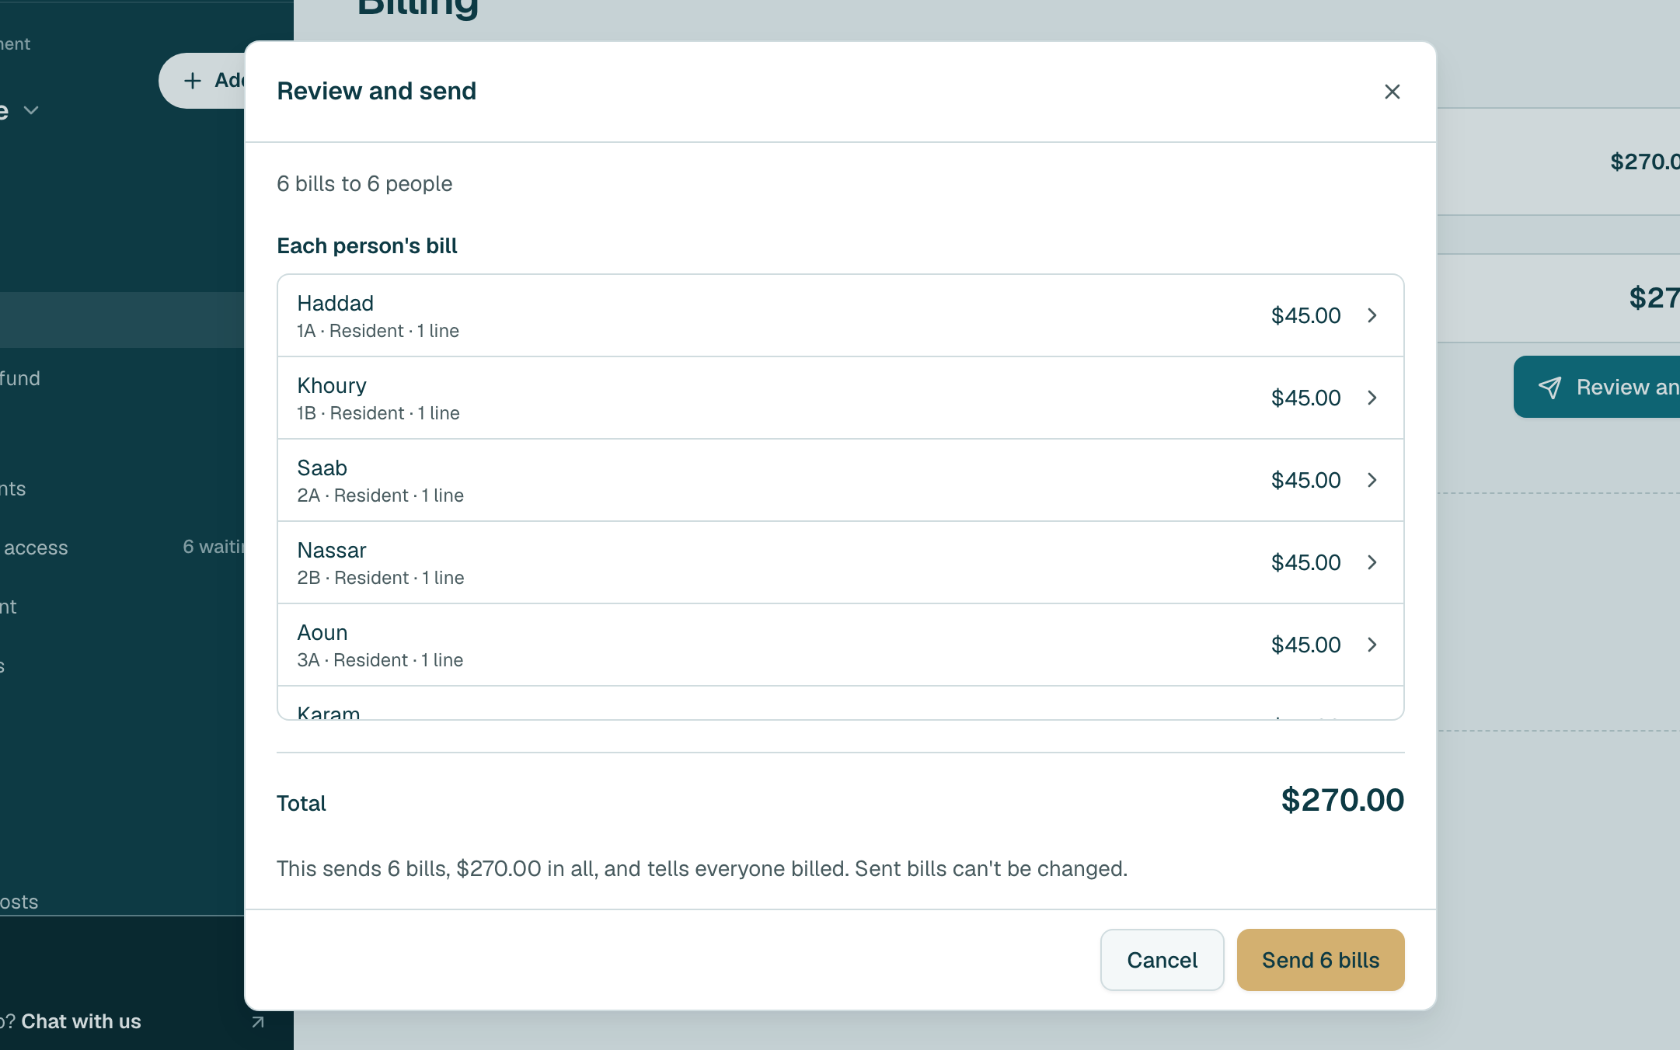Screen dimensions: 1680x1050
Task: Select Saab row 2A Resident line
Action: 380,495
